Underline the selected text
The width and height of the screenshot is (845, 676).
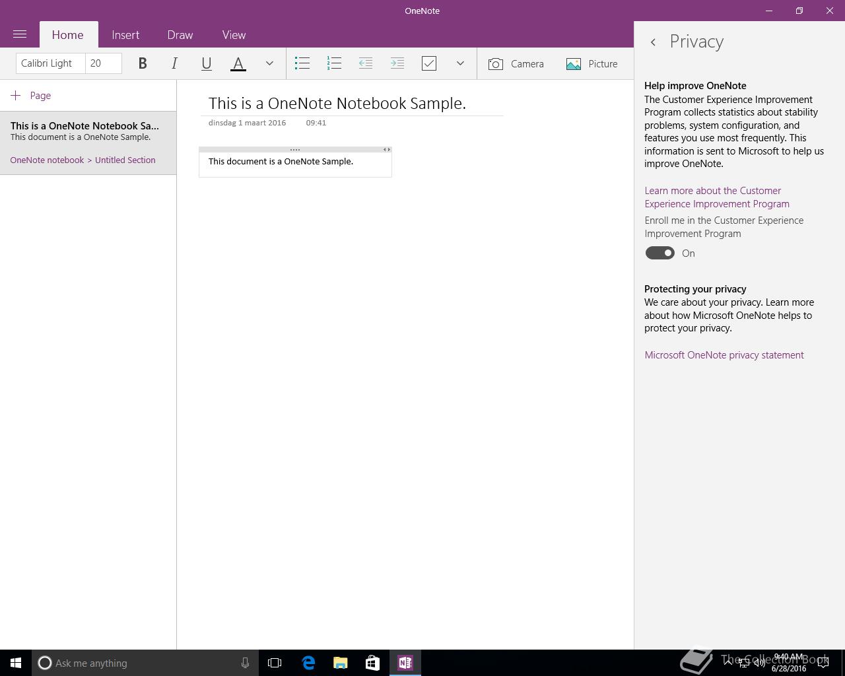[206, 63]
